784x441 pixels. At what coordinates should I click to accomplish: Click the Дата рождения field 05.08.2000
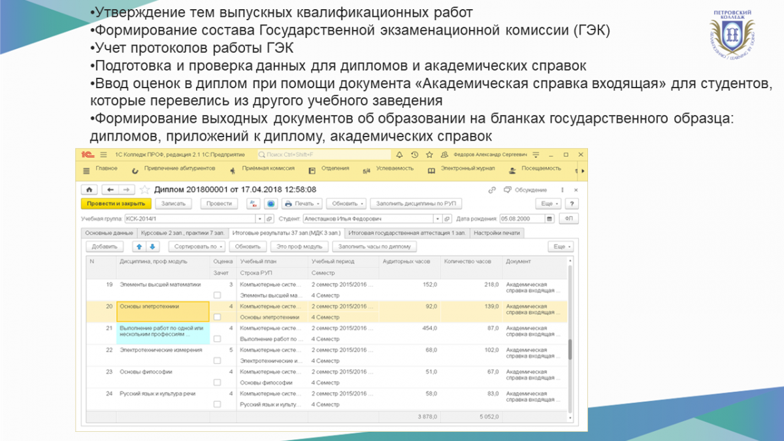click(523, 219)
